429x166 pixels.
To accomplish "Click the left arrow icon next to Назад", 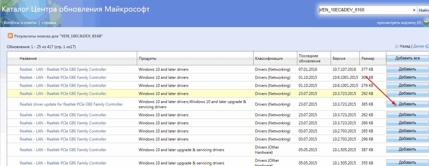I will (x=396, y=47).
